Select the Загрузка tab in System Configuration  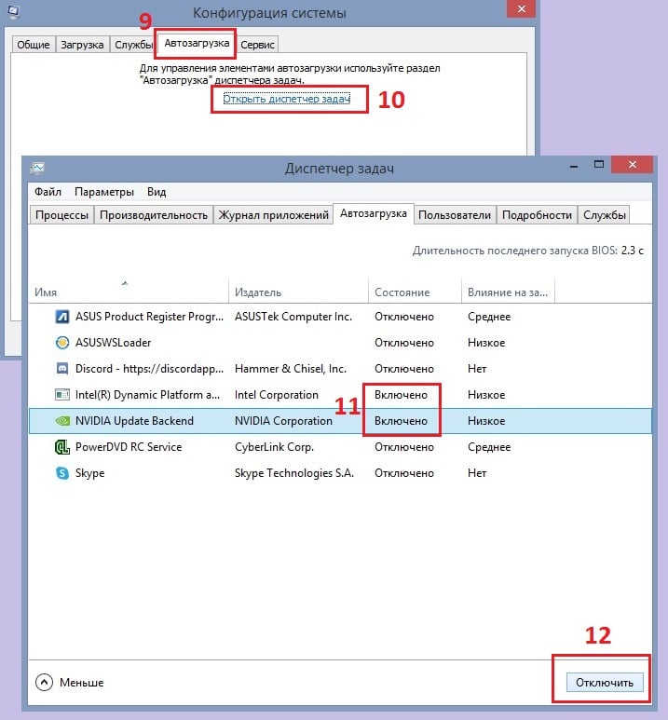(x=82, y=45)
